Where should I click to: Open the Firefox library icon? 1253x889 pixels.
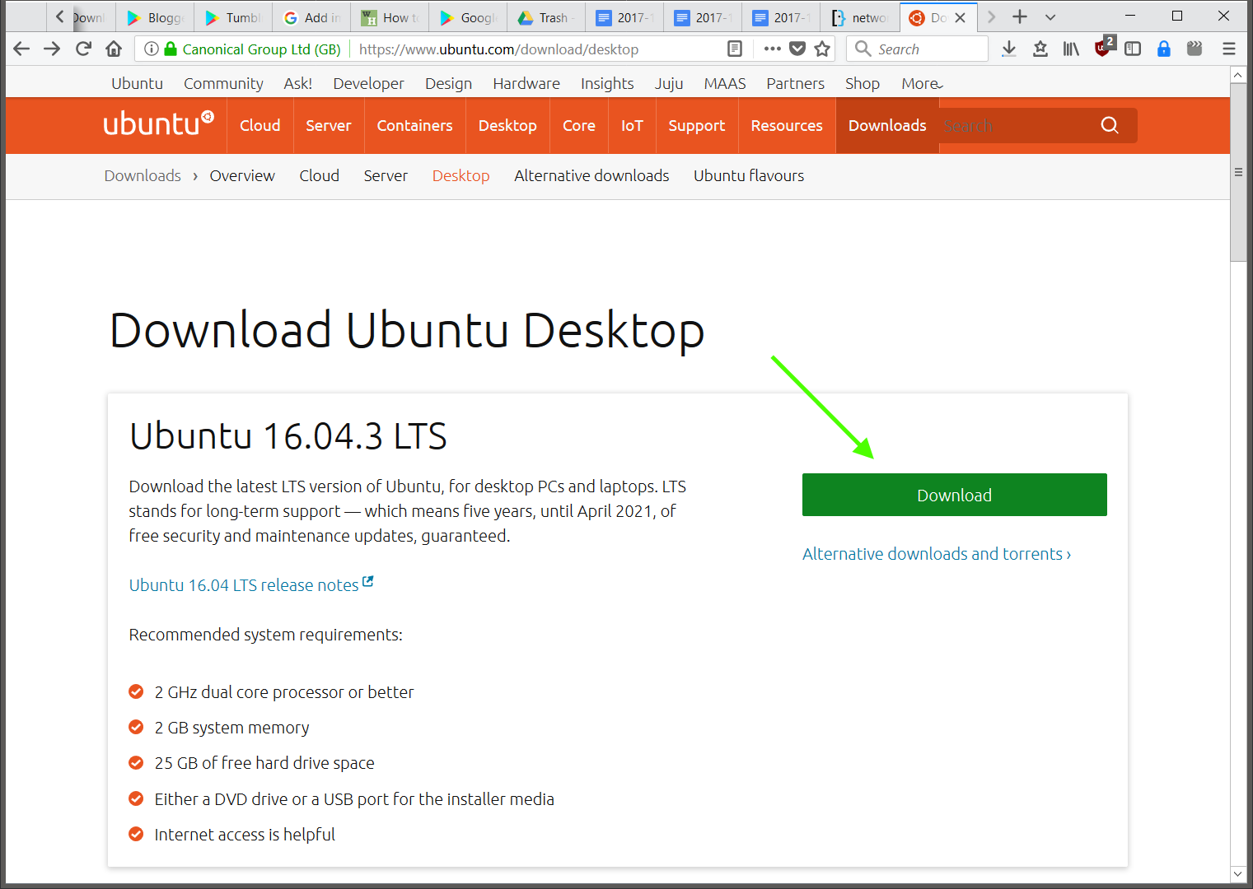click(x=1071, y=49)
